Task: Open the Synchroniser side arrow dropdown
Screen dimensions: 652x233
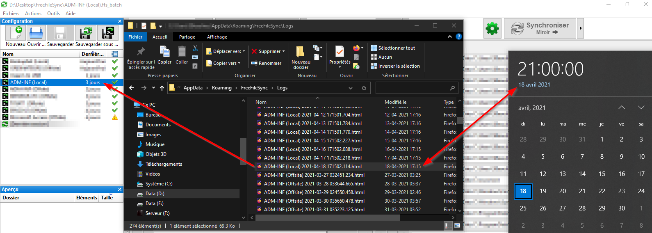Action: pyautogui.click(x=580, y=28)
